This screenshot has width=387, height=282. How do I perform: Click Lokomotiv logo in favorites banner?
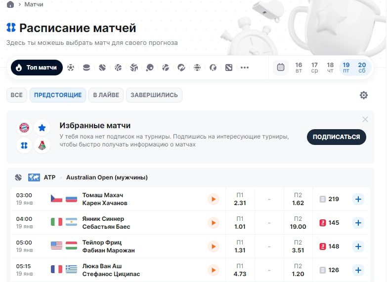(x=42, y=145)
